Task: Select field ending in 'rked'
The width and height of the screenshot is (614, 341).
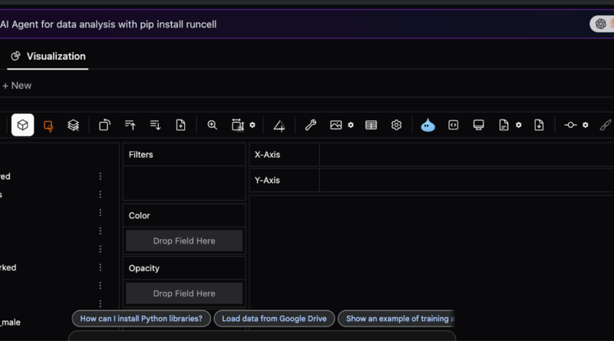Action: click(x=8, y=268)
